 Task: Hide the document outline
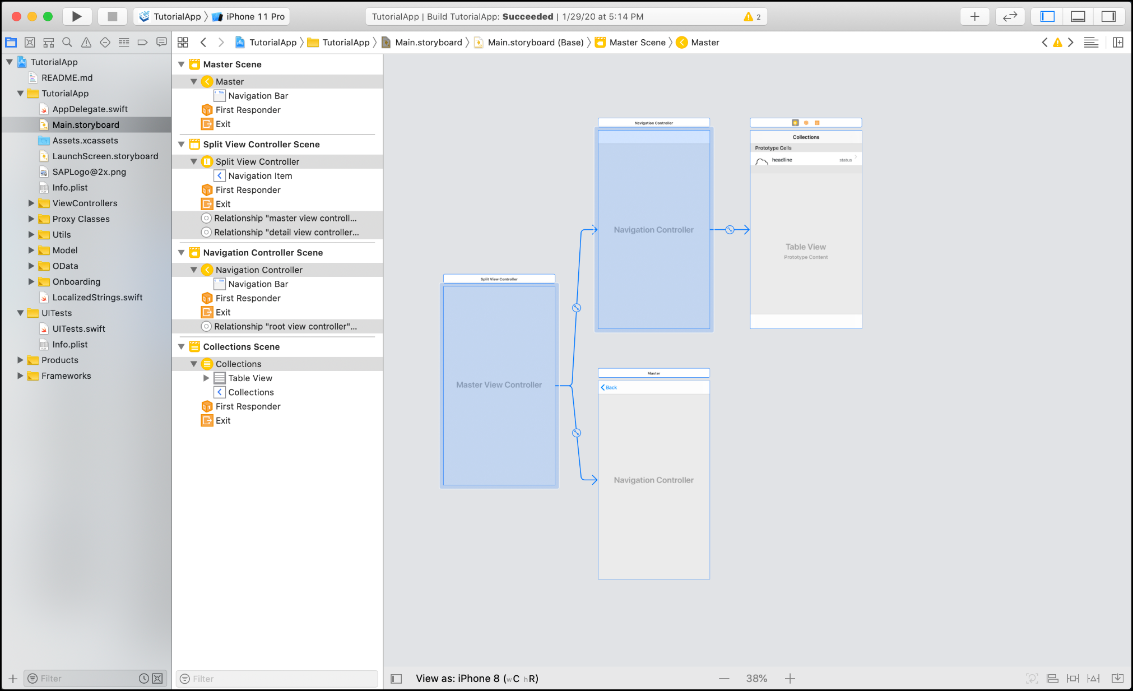pos(396,679)
